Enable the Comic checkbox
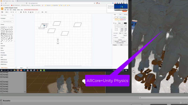The height and width of the screenshot is (105, 188). tap(121, 38)
